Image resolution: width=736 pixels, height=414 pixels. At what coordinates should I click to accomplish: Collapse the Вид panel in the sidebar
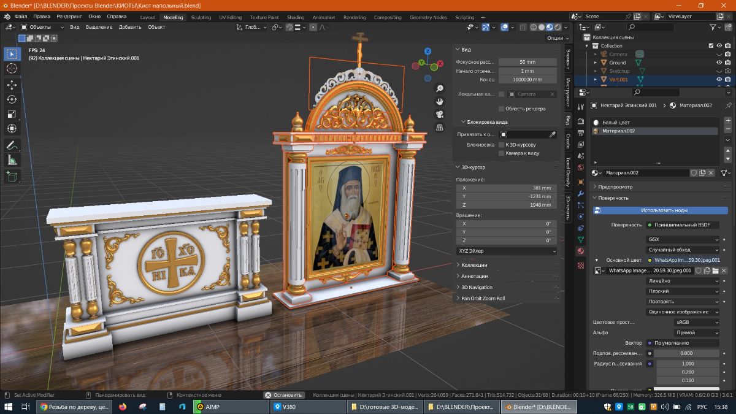[464, 49]
